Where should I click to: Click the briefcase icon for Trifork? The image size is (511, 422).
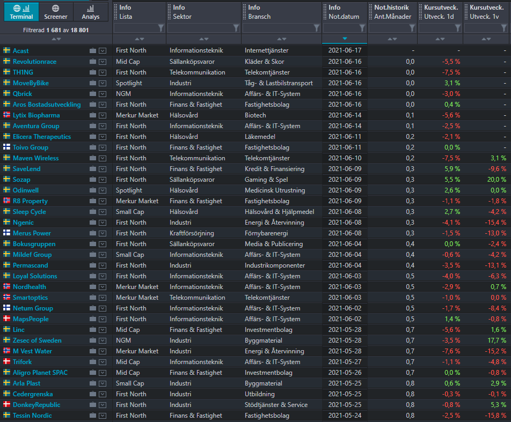pos(93,362)
